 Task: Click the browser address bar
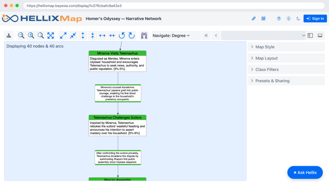[174, 5]
